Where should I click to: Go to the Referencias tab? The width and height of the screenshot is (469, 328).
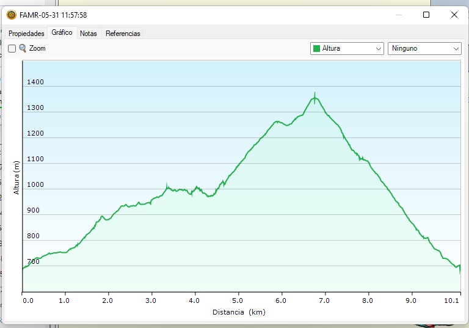[x=123, y=34]
